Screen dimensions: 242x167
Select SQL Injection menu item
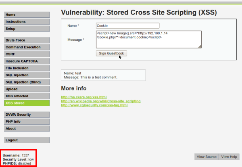27,75
